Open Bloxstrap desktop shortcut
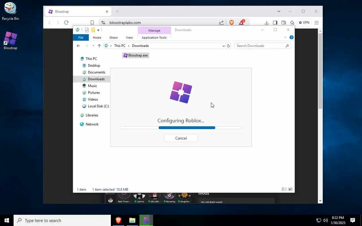The width and height of the screenshot is (362, 226). pyautogui.click(x=10, y=41)
